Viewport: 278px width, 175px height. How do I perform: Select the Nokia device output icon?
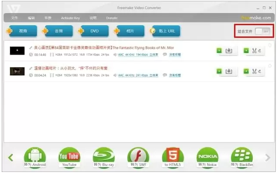click(x=208, y=155)
